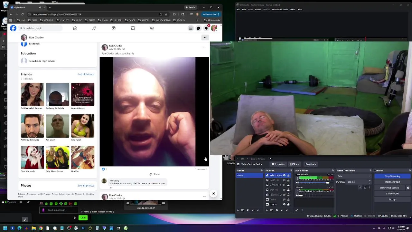The image size is (412, 232).
Task: Click Start Recording button
Action: [392, 182]
